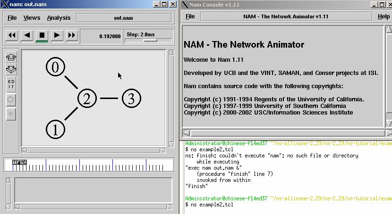Click up arrow of bottom panel scrollbar
This screenshot has height=214, width=392.
[x=9, y=180]
